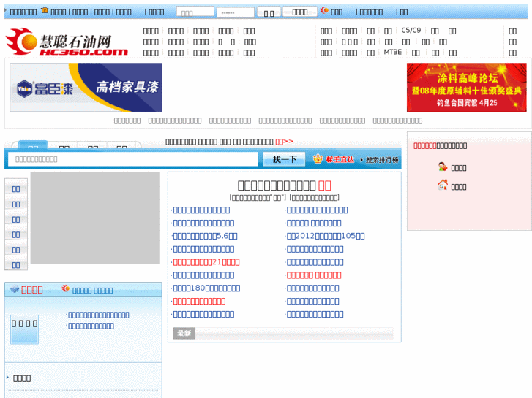Click the 涂料高峰论坛 red banner ad
The height and width of the screenshot is (398, 532).
pyautogui.click(x=467, y=87)
